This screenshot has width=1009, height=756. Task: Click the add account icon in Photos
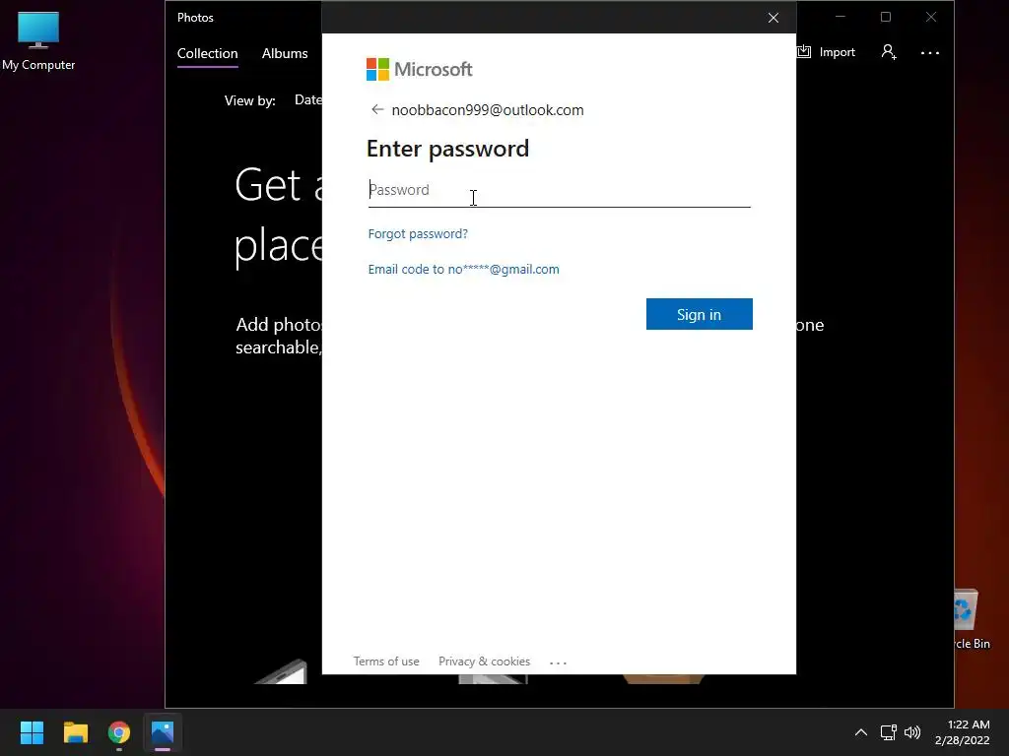pyautogui.click(x=889, y=52)
